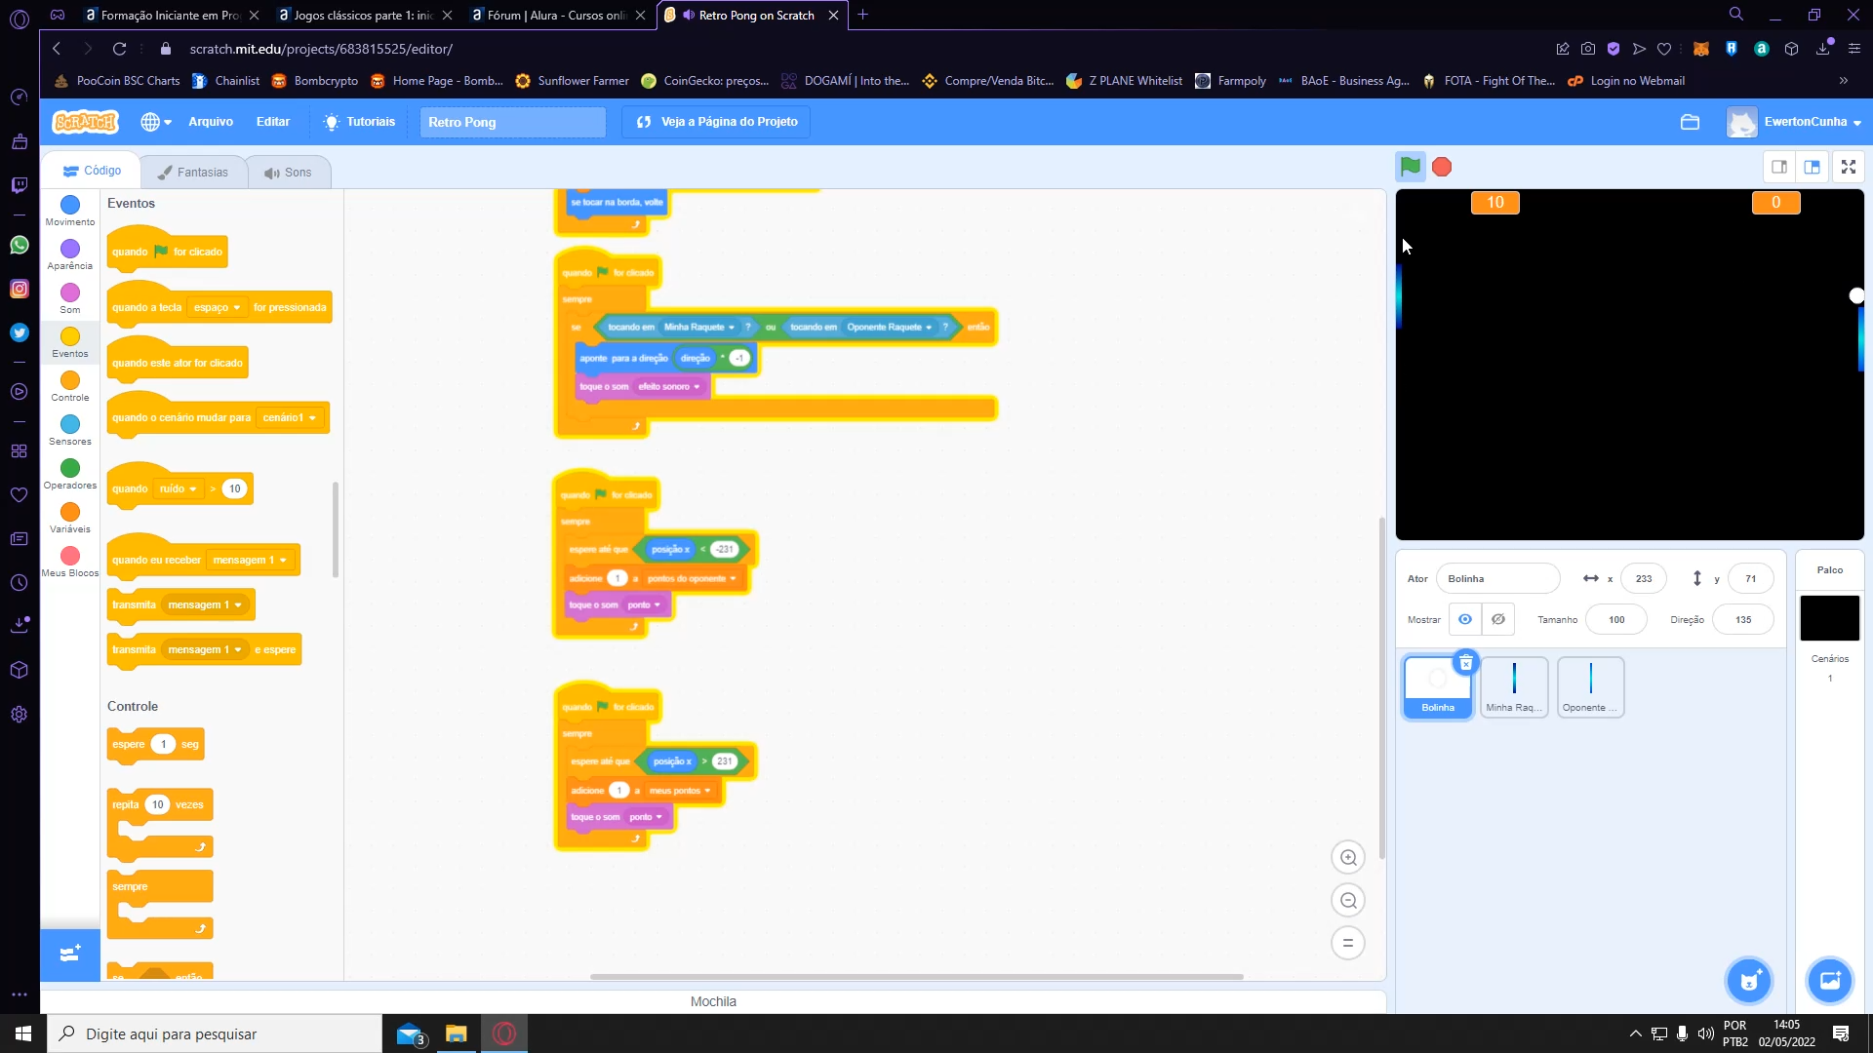This screenshot has width=1873, height=1053.
Task: Enter full screen stage mode
Action: tap(1849, 167)
